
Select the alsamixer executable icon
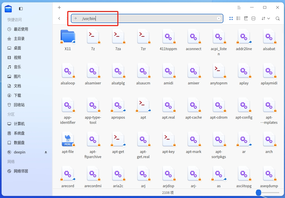point(93,71)
